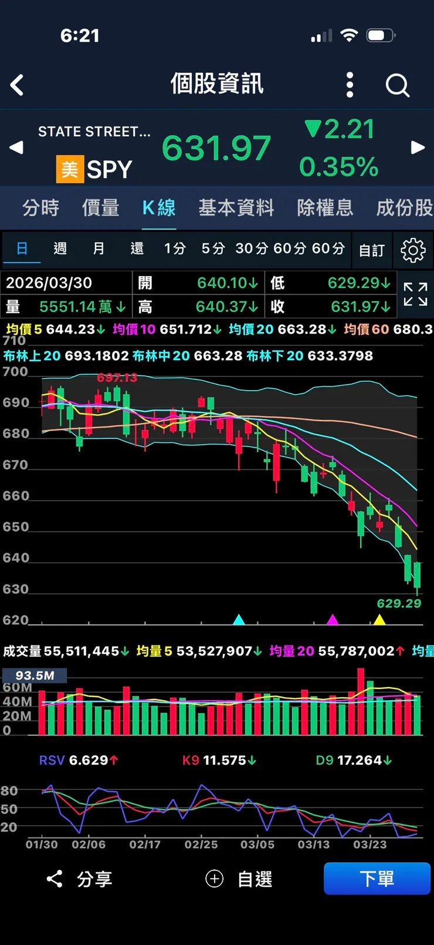The height and width of the screenshot is (945, 434).
Task: Tap the high price 640.37
Action: (x=227, y=307)
